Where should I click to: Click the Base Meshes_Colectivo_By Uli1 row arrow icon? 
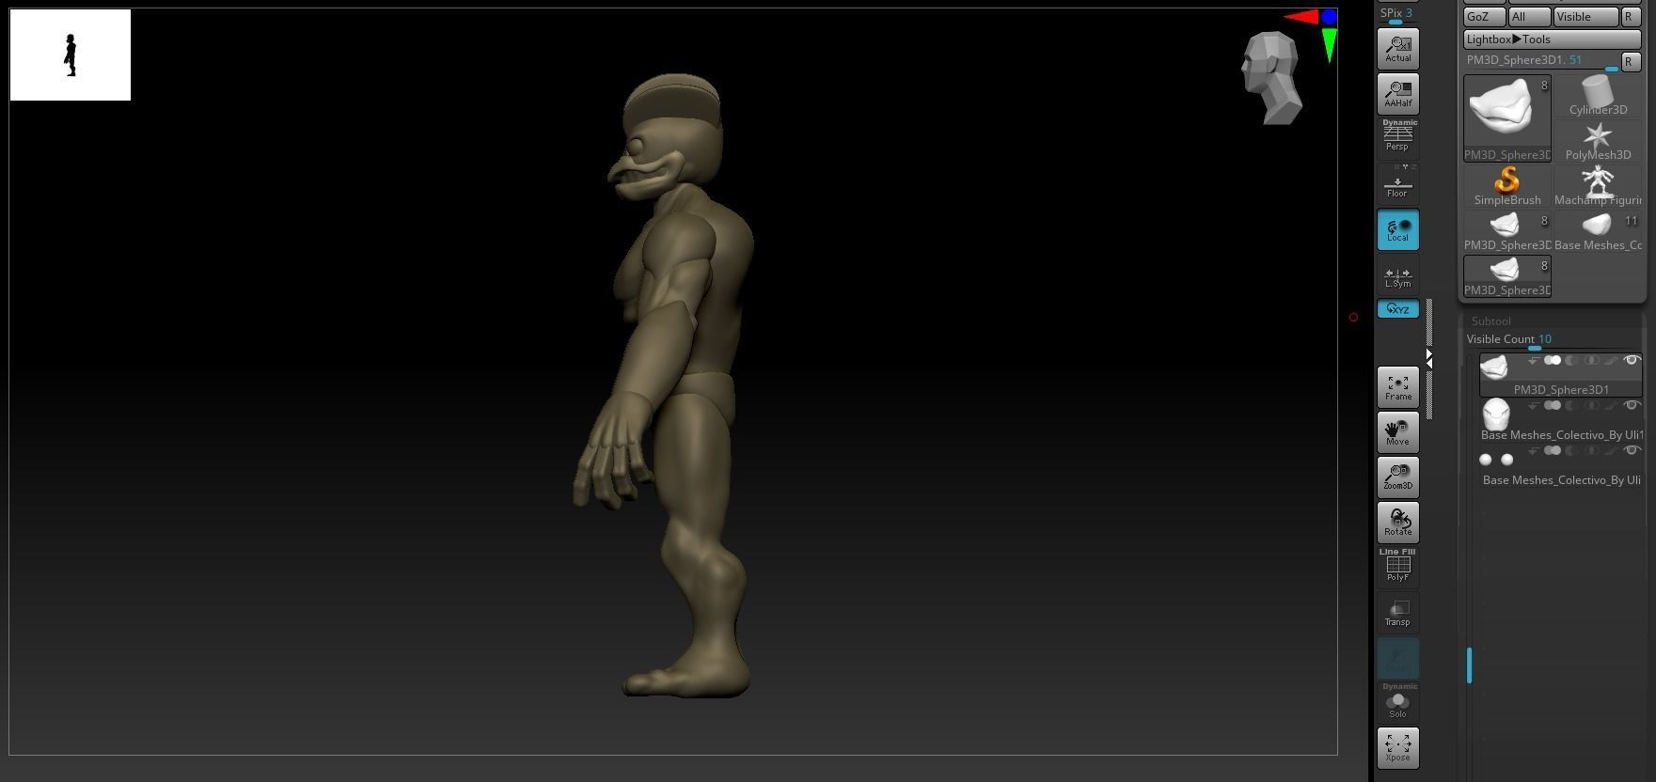point(1534,406)
